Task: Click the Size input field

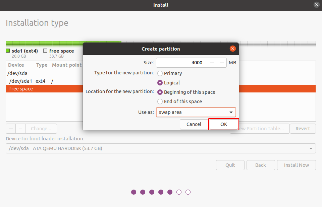Action: pos(181,63)
